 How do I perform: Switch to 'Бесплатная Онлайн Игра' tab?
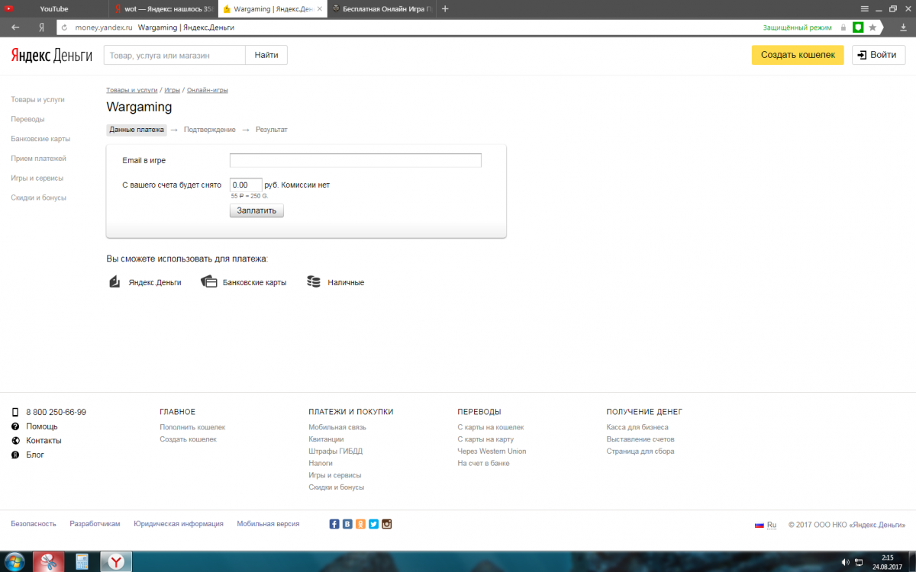tap(382, 8)
